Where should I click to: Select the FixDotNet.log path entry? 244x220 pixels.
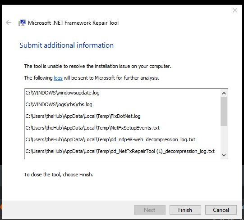83,116
